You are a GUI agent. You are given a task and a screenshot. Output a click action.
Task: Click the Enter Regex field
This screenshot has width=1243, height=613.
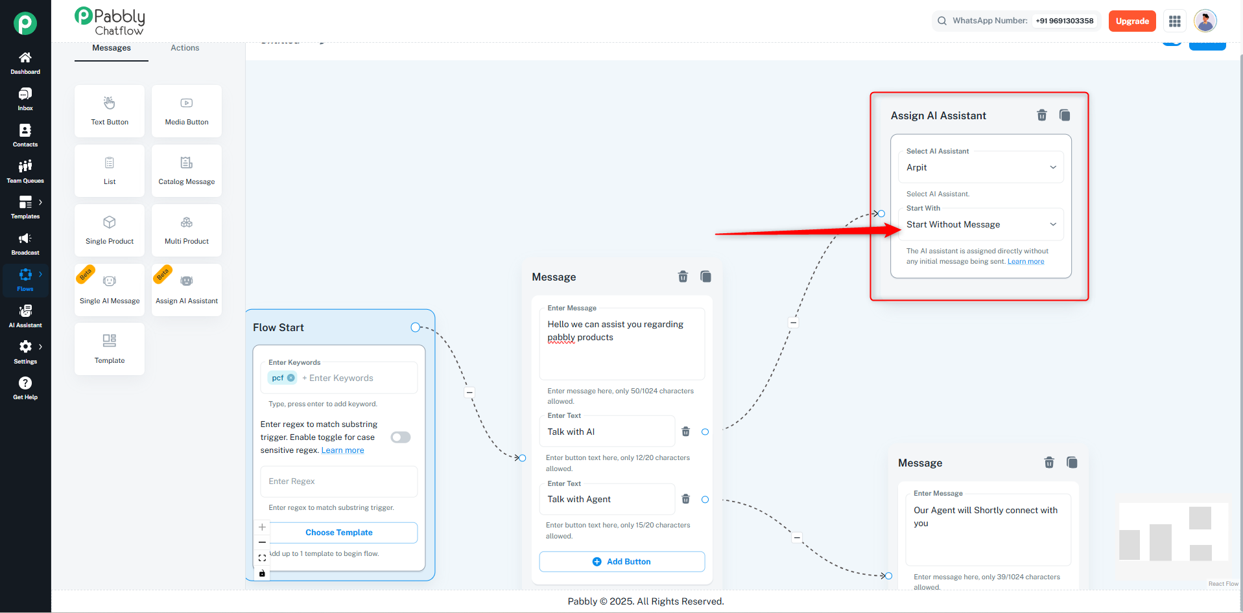click(339, 481)
